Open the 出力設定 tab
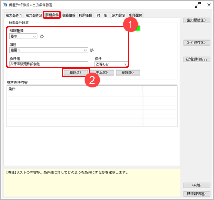The height and width of the screenshot is (200, 214). click(119, 16)
